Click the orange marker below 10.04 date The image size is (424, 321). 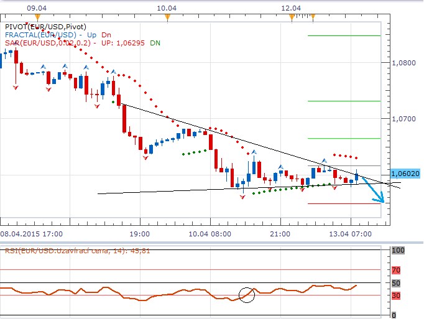tap(166, 17)
